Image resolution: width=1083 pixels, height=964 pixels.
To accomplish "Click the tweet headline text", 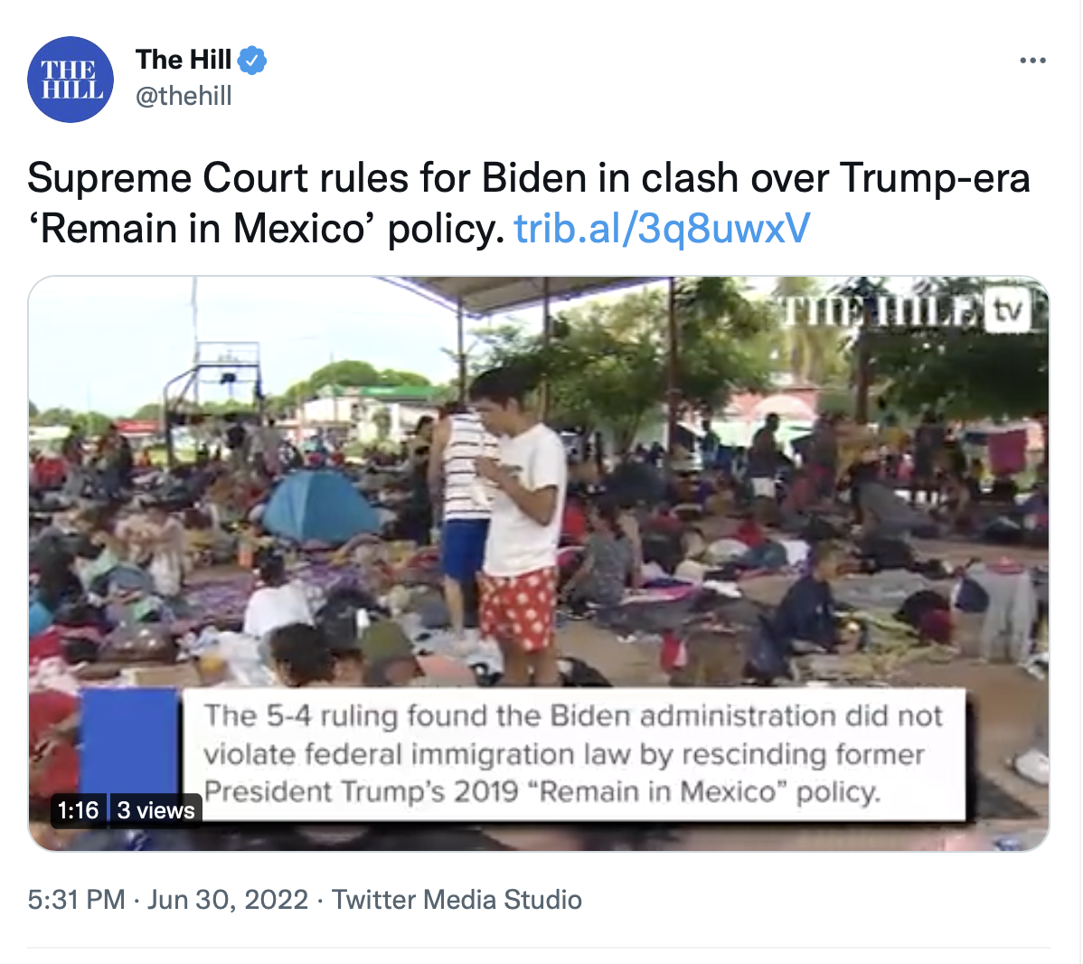I will click(528, 203).
